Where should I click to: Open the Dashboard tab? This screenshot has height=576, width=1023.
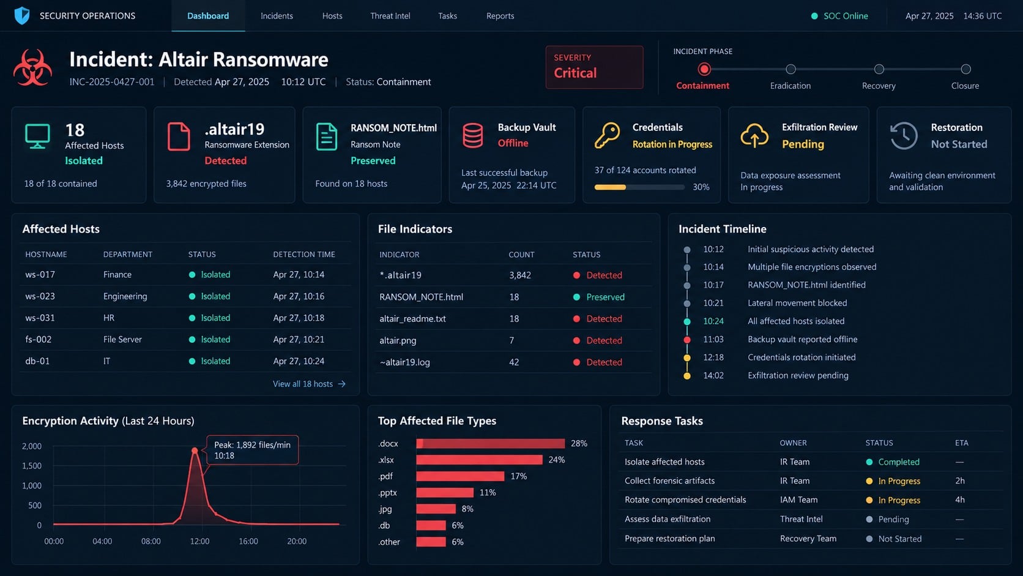(208, 16)
